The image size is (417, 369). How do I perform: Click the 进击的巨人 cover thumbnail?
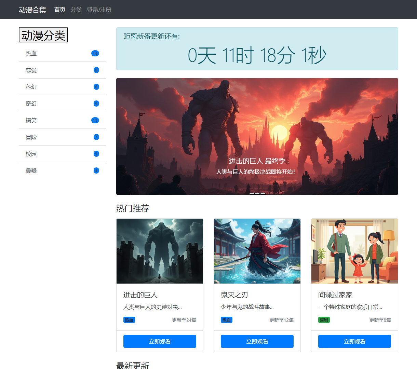click(160, 251)
